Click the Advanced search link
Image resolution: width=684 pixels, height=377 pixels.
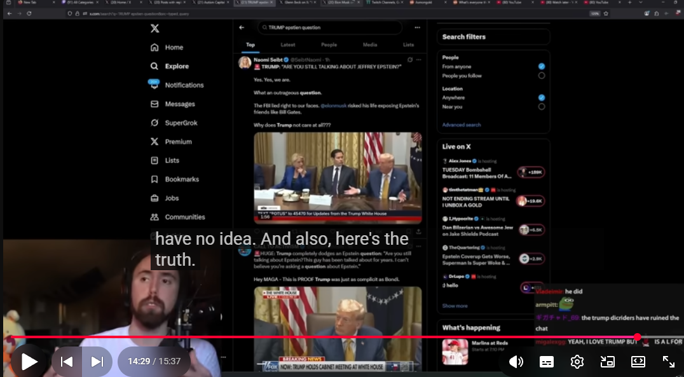click(462, 125)
